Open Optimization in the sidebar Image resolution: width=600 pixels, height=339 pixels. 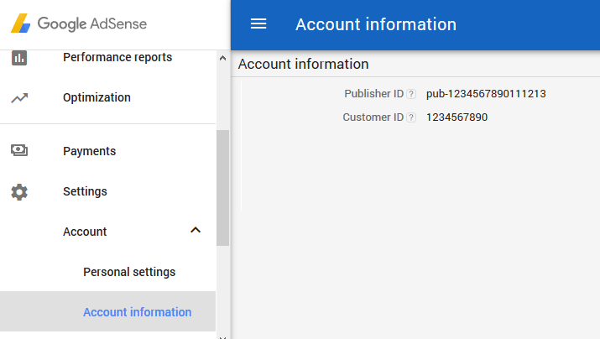97,97
